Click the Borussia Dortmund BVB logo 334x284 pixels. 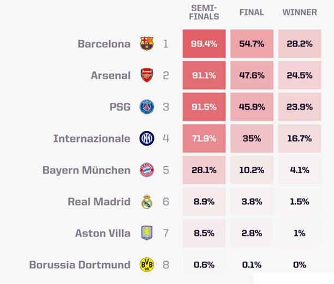click(x=147, y=265)
